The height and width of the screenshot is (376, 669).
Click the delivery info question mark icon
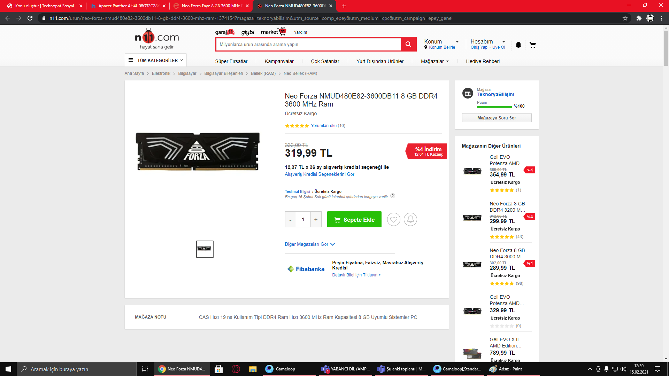(393, 196)
